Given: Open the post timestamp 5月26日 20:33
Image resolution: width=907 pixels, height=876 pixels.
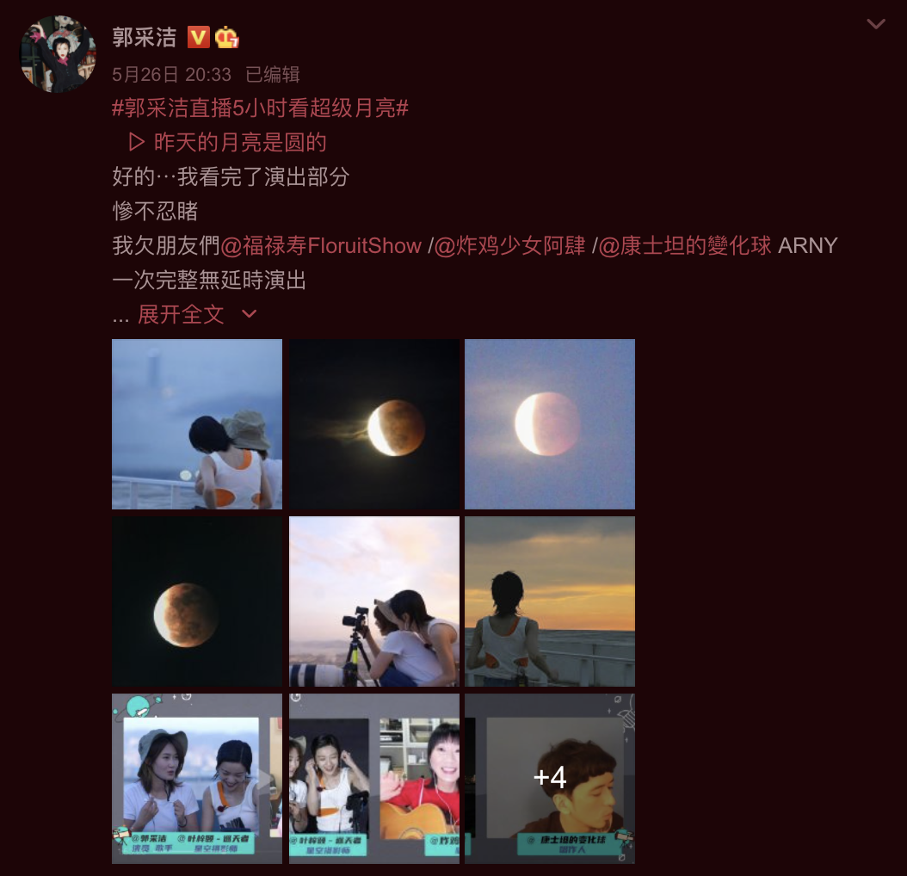Looking at the screenshot, I should [x=171, y=74].
